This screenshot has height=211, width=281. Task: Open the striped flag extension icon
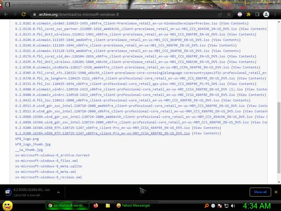pyautogui.click(x=240, y=14)
